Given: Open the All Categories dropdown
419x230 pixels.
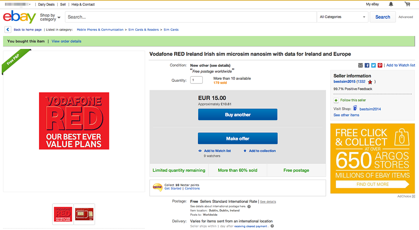Looking at the screenshot, I should click(343, 17).
